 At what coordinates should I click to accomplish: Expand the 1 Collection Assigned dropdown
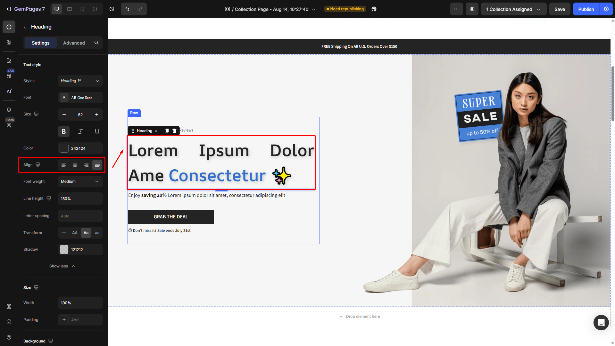tap(513, 9)
